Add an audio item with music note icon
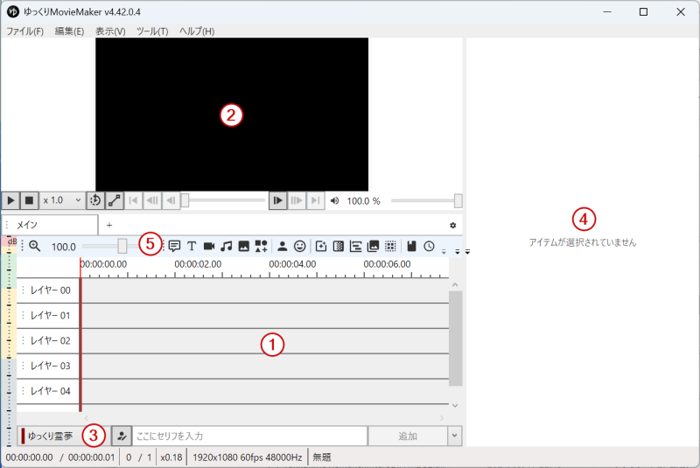 (x=226, y=247)
